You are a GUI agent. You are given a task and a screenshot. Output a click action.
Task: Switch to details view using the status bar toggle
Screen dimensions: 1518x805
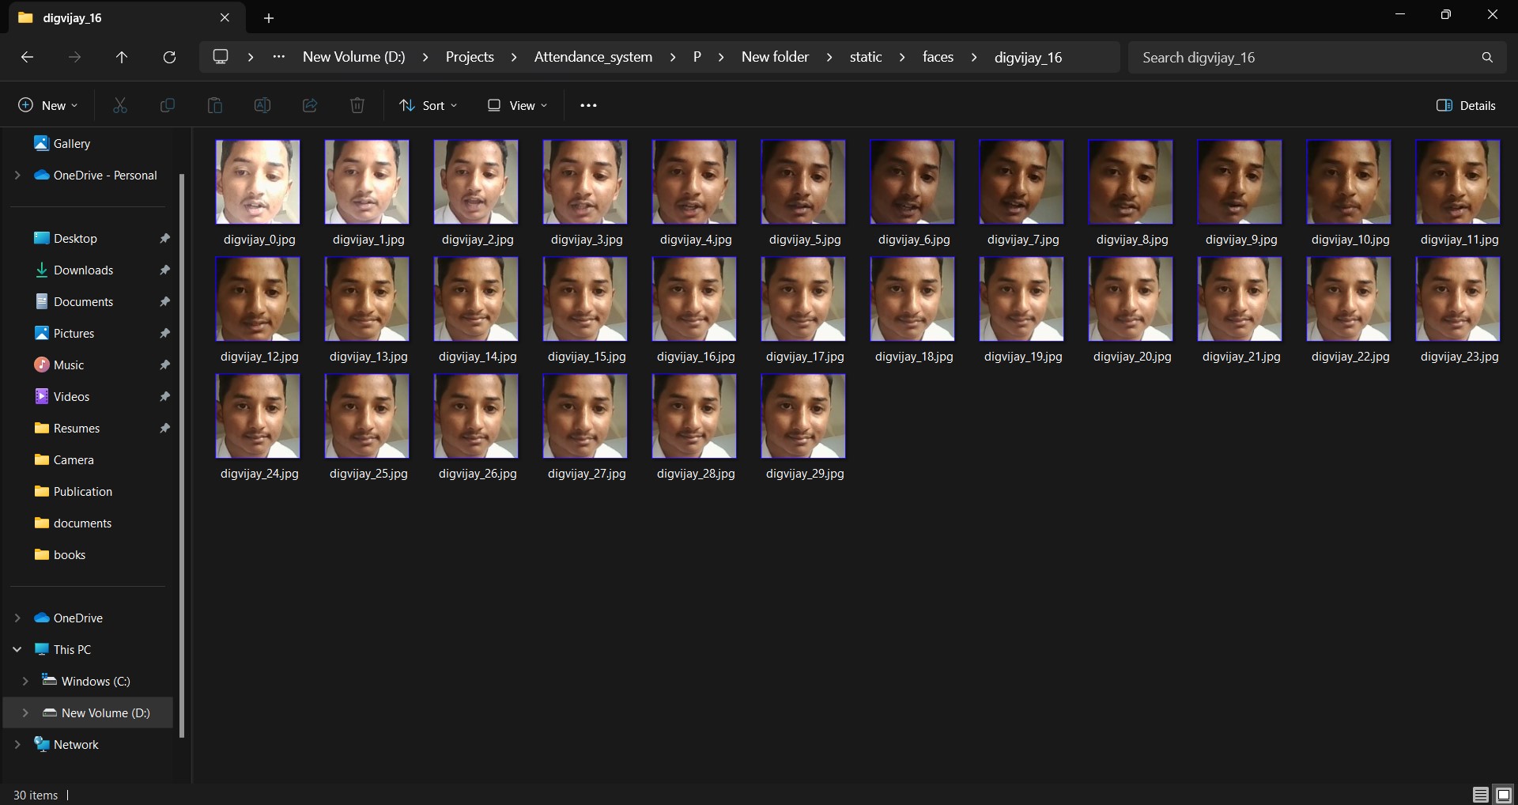pyautogui.click(x=1478, y=795)
